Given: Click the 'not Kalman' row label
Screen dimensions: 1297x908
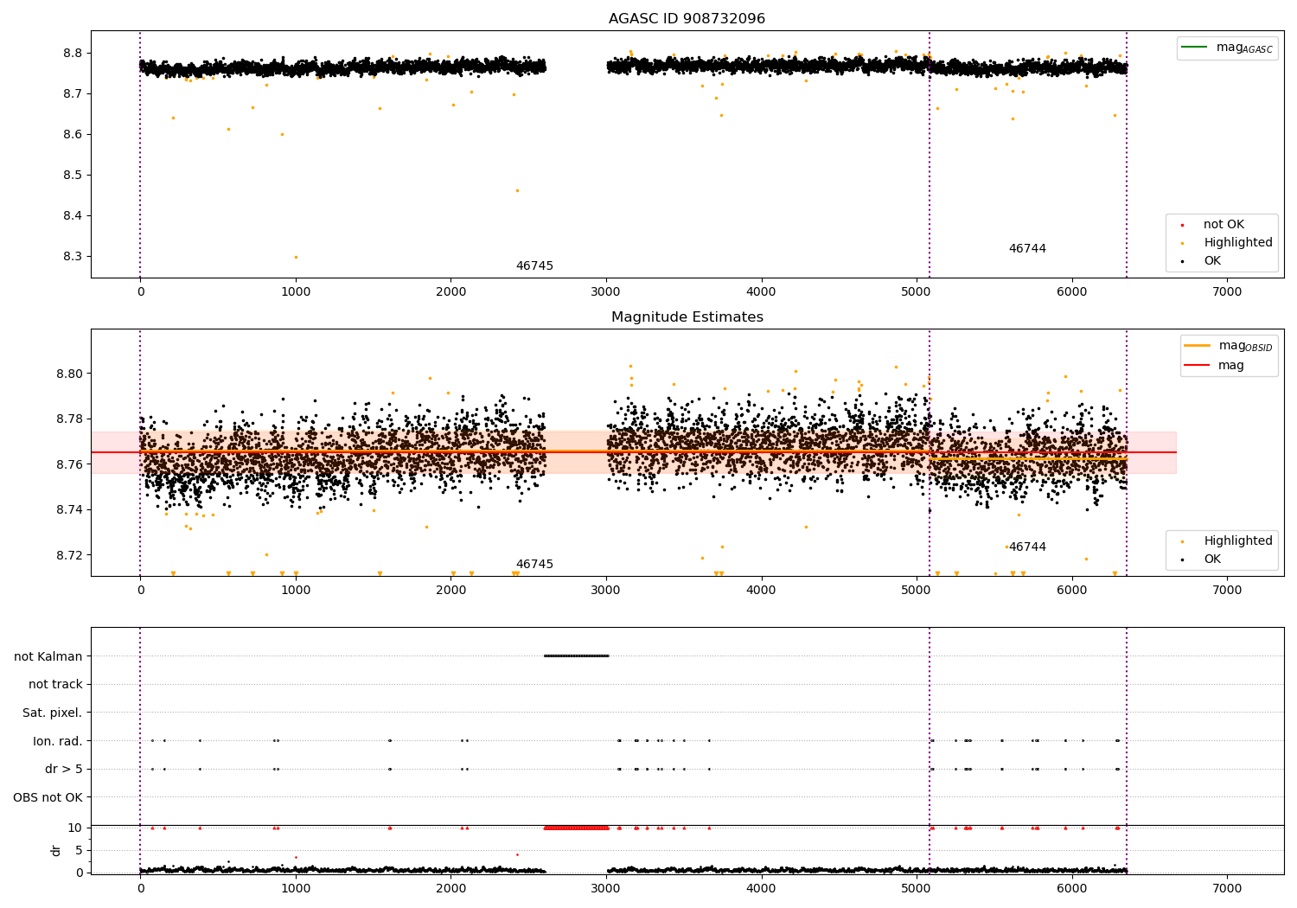Looking at the screenshot, I should tap(48, 657).
